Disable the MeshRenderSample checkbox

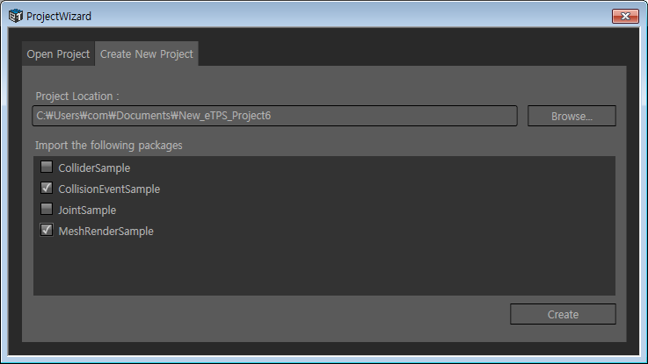tap(47, 231)
